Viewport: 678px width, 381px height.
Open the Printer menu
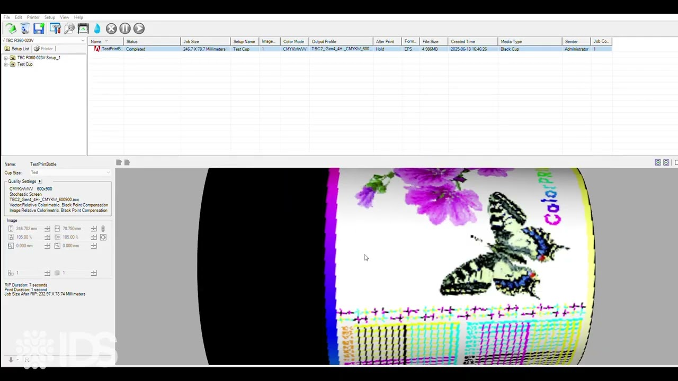pyautogui.click(x=33, y=17)
